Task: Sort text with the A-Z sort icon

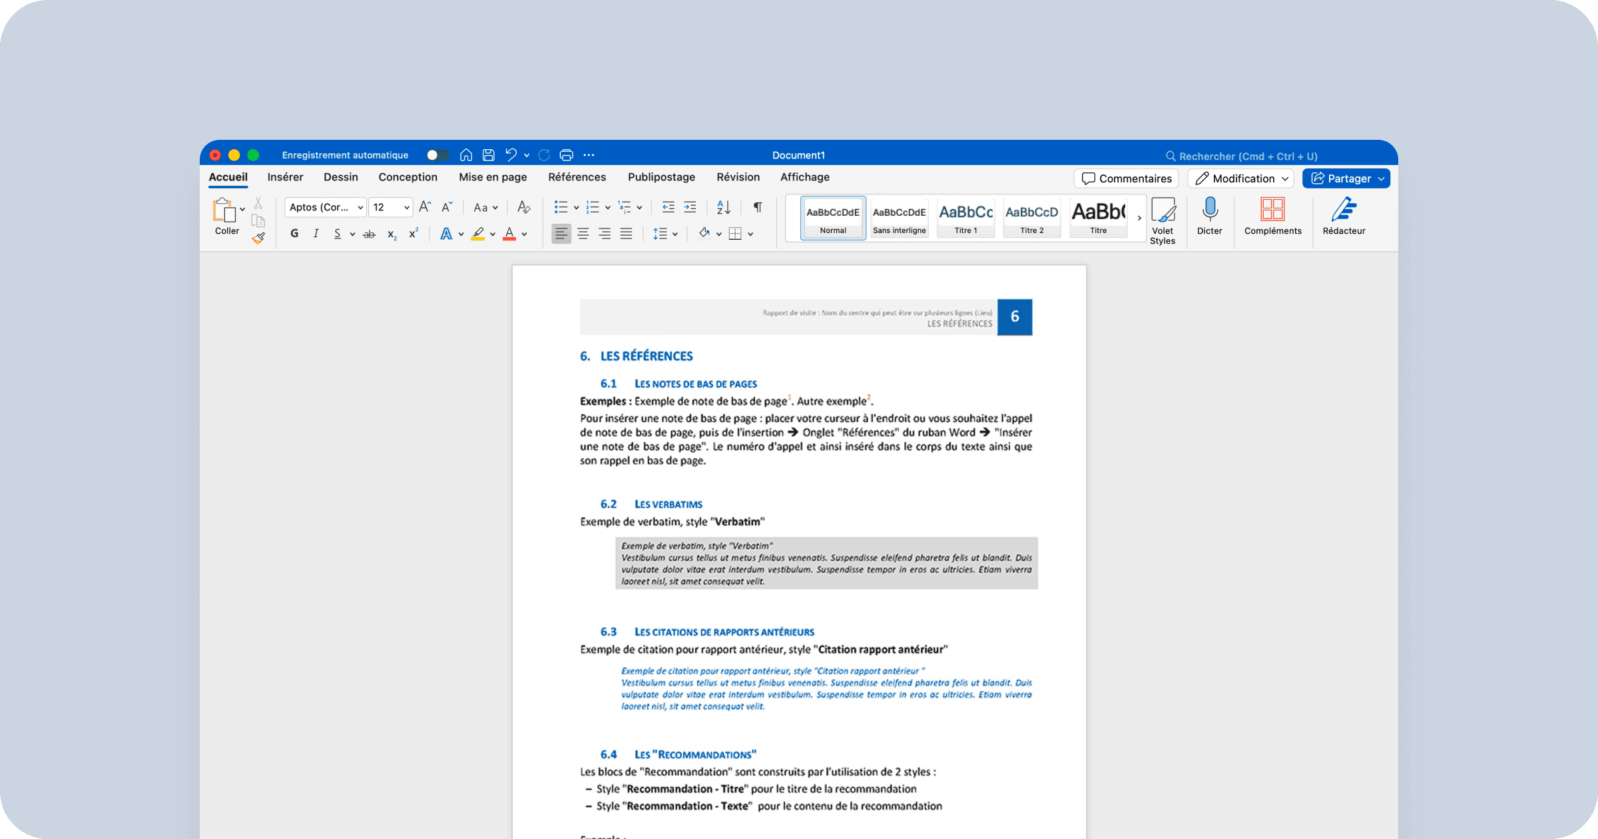Action: [x=723, y=207]
